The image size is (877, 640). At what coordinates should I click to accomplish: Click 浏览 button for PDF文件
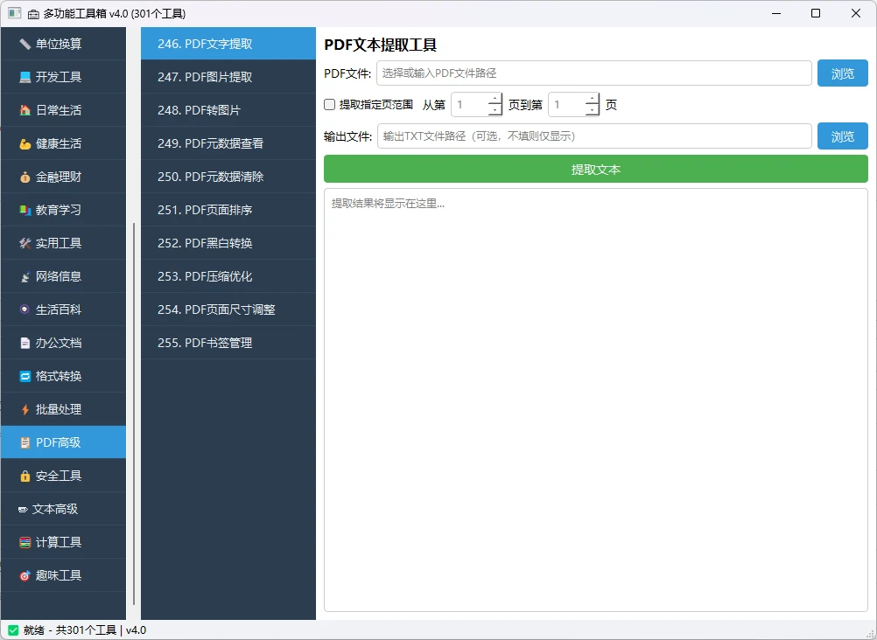click(842, 73)
